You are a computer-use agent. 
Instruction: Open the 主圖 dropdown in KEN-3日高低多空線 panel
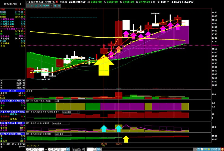[71, 101]
